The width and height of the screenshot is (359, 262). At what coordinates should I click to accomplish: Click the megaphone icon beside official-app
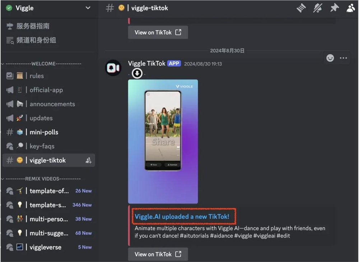coord(10,90)
